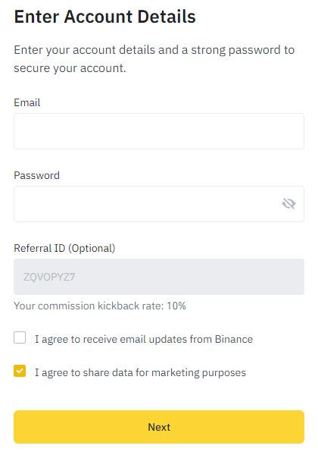Click the word Binance in checkbox label
This screenshot has height=455, width=318.
(234, 339)
